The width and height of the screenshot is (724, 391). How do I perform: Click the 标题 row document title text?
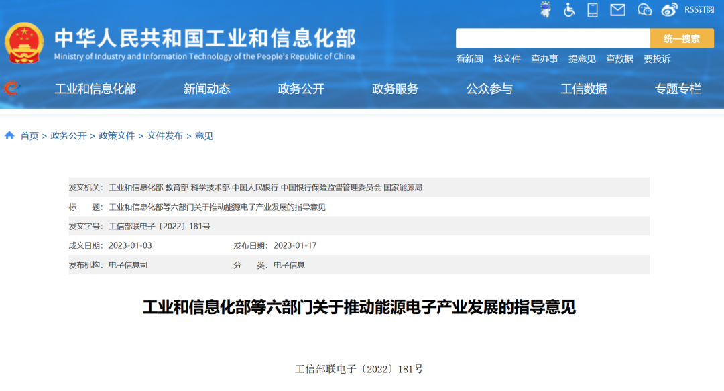pyautogui.click(x=217, y=207)
